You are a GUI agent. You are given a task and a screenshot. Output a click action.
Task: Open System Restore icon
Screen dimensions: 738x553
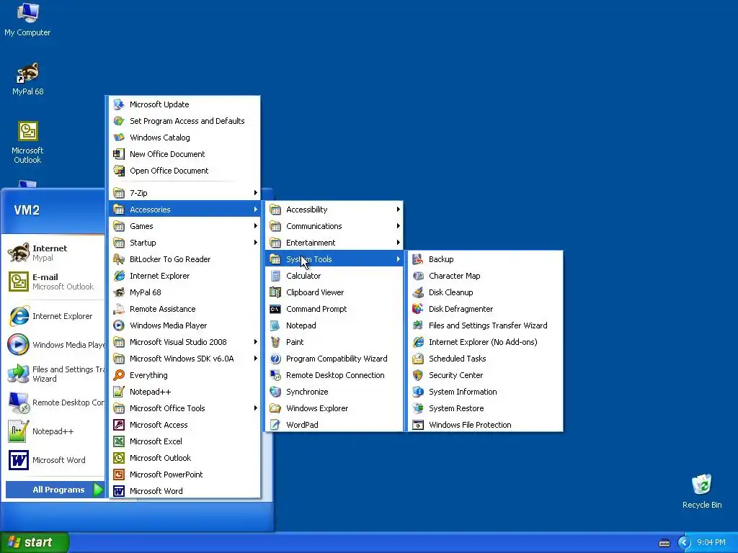(x=417, y=408)
